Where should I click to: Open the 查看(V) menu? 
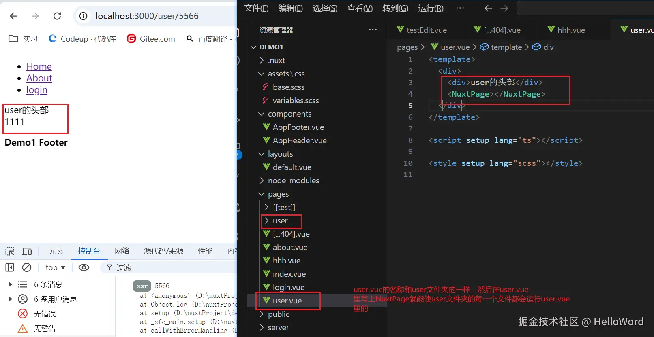360,8
